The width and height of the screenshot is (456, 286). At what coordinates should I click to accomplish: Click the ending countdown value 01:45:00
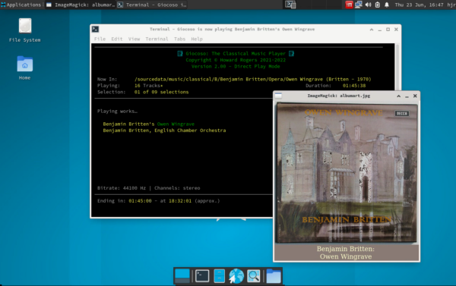click(x=140, y=200)
